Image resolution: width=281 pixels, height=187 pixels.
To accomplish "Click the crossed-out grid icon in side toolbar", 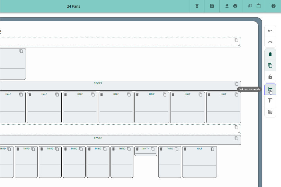I will pos(270,112).
